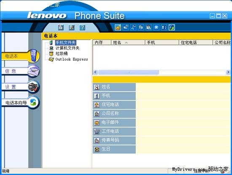
Task: Click the folder-with-arrow toolbar icon
Action: click(126, 27)
